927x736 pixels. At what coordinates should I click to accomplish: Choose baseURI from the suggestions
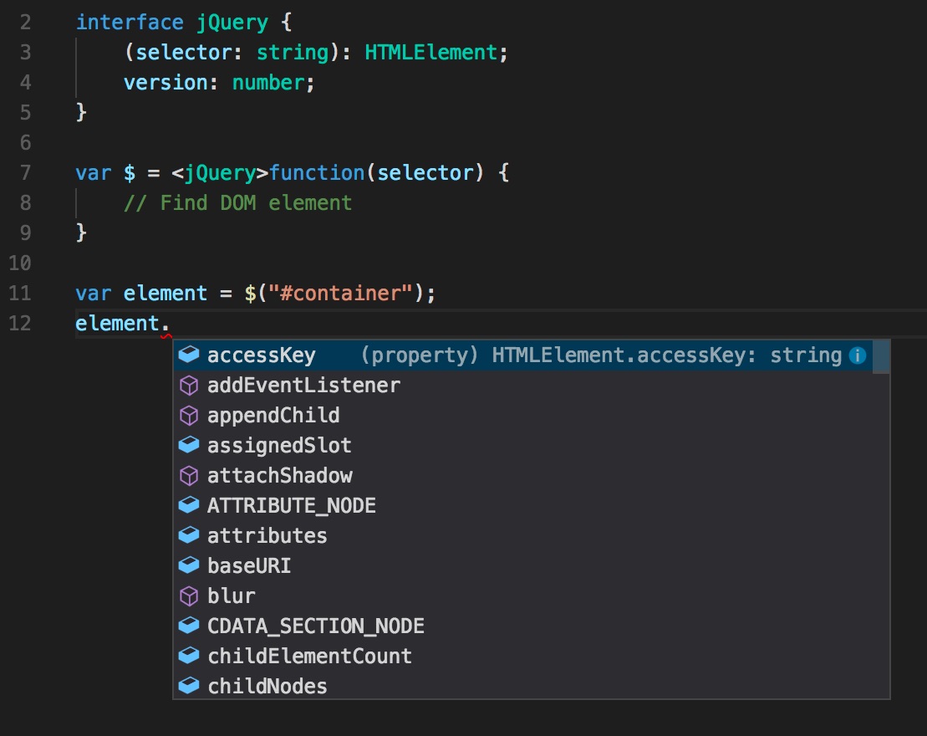523,565
